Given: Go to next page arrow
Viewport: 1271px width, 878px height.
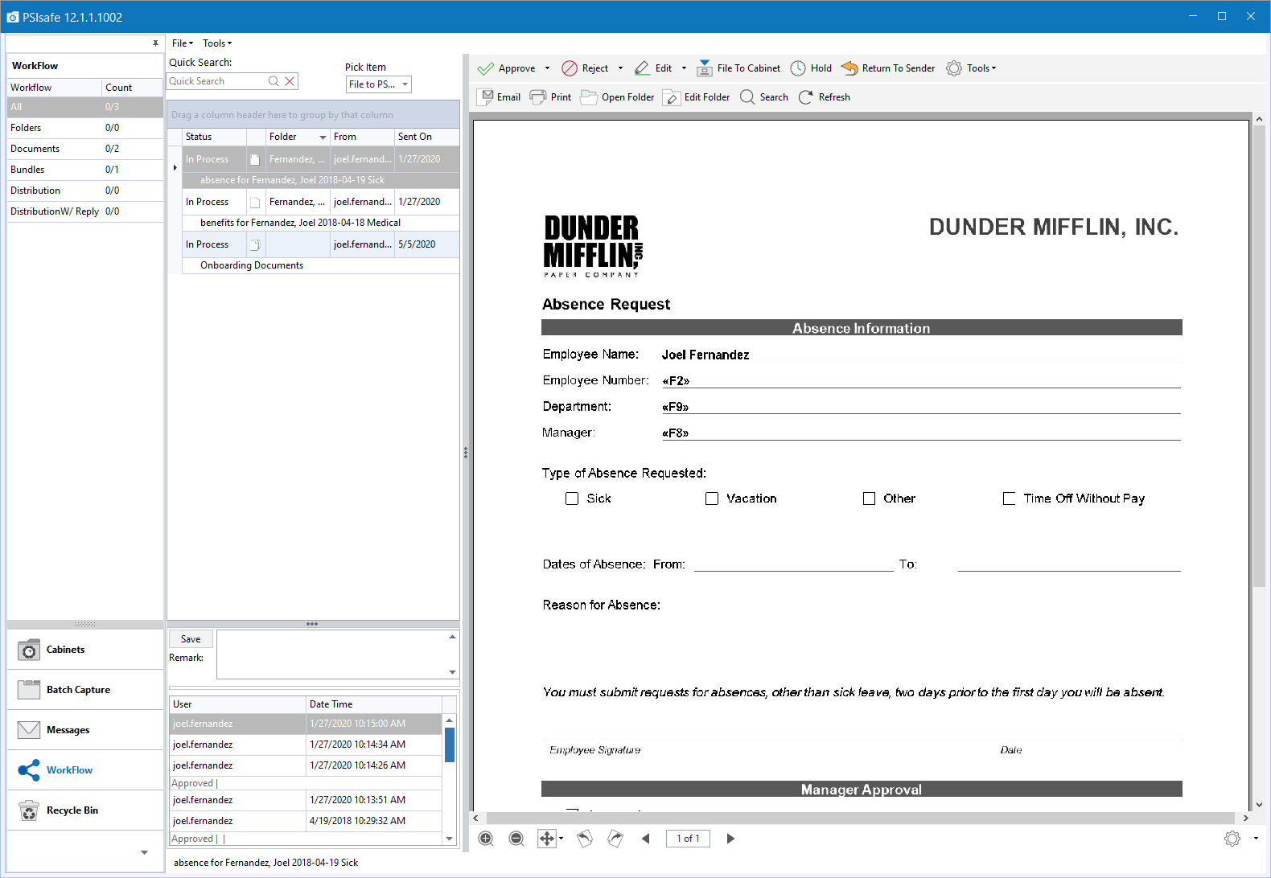Looking at the screenshot, I should click(x=730, y=839).
